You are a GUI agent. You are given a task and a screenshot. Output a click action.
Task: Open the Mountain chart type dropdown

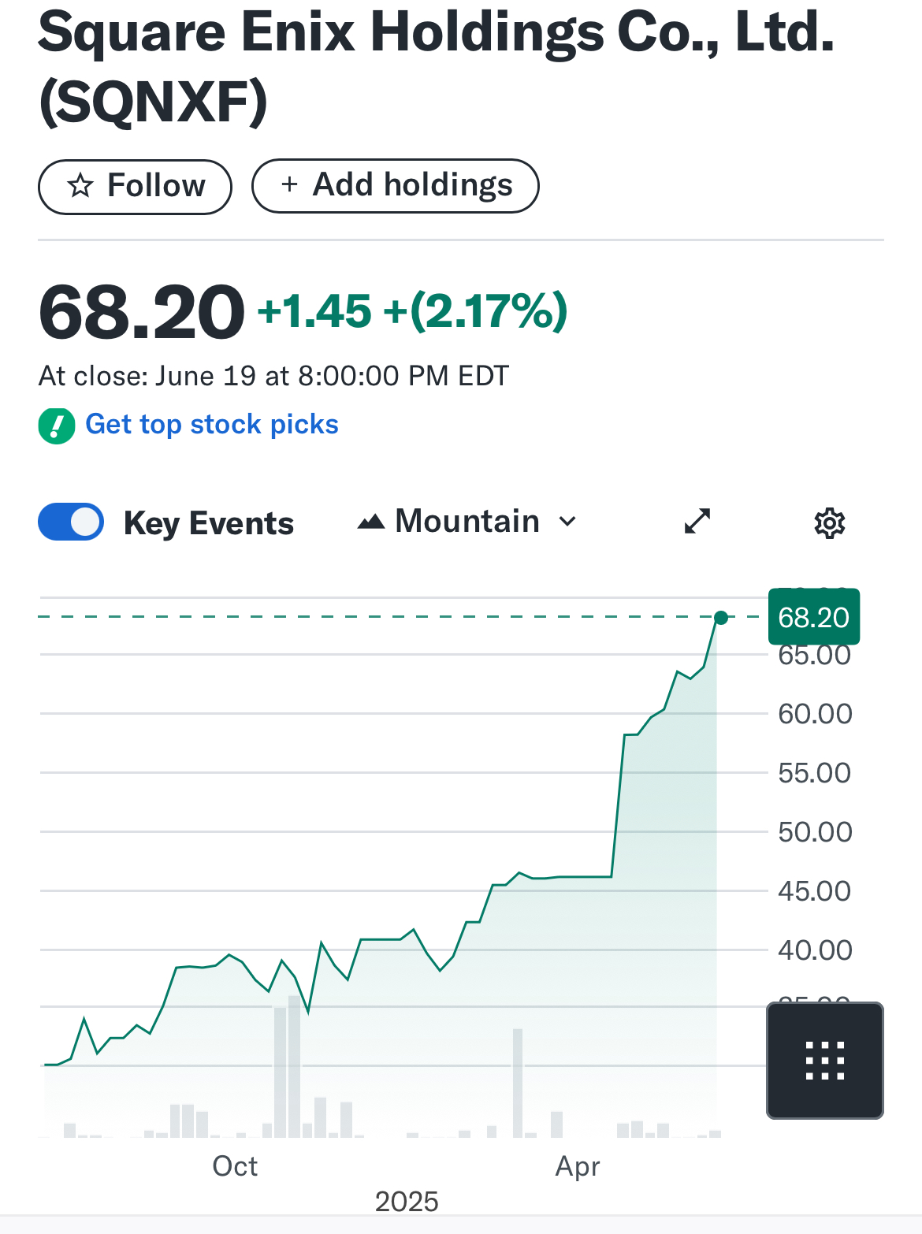(467, 522)
